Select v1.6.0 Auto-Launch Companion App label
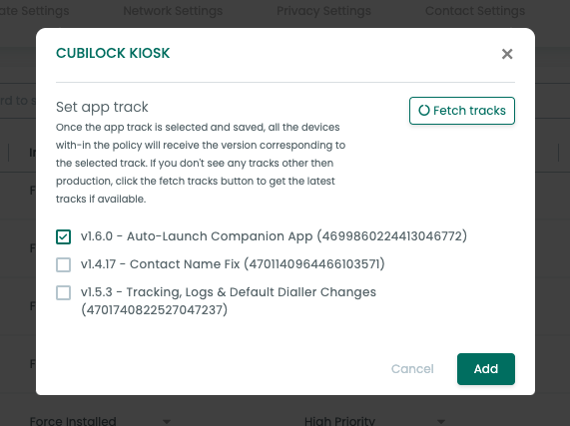570x426 pixels. (x=274, y=236)
